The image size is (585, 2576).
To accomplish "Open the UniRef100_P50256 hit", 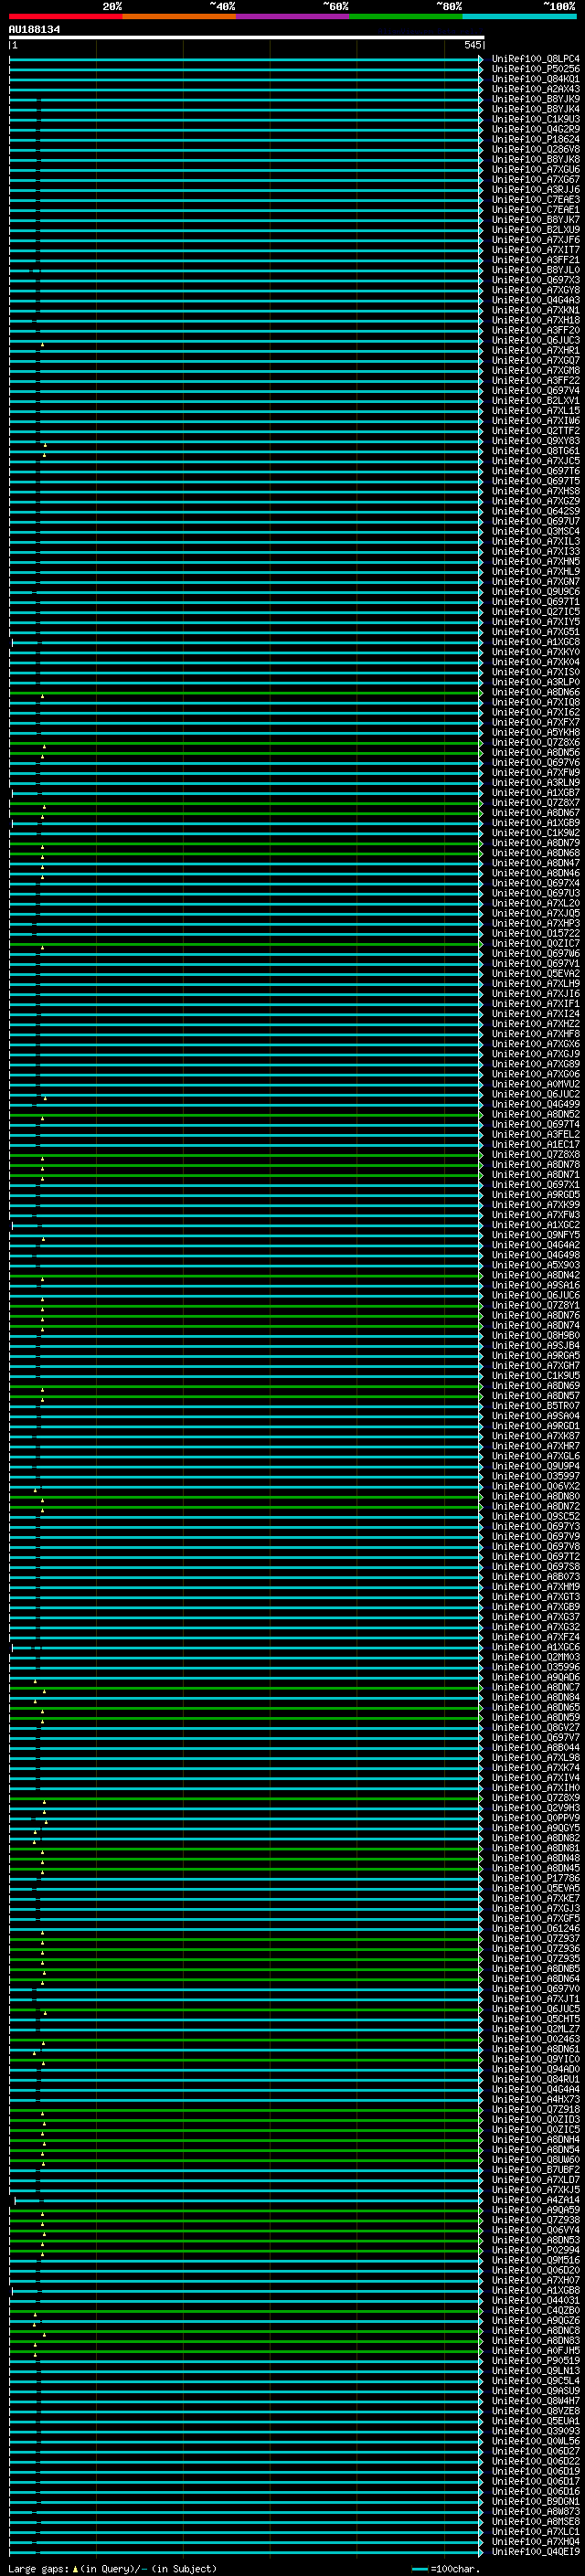I will click(x=535, y=69).
